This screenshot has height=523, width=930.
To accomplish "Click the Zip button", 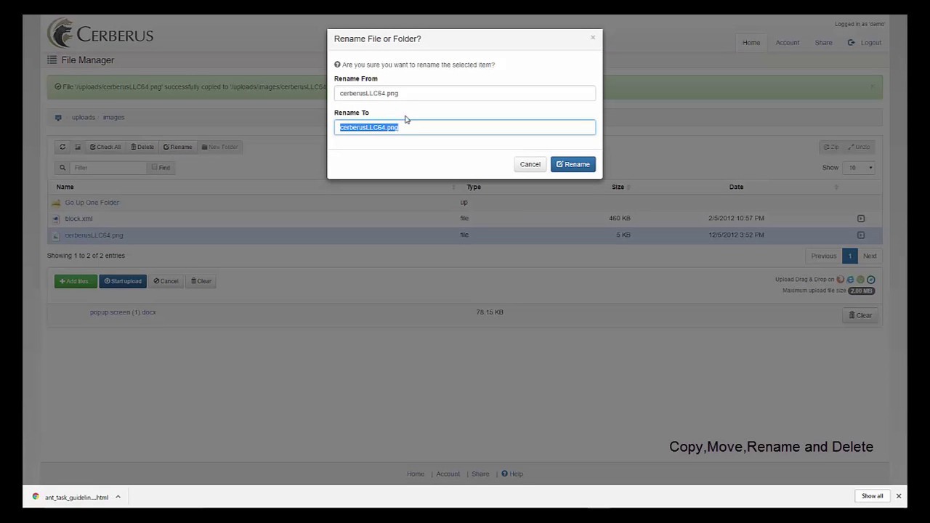I will pos(831,147).
